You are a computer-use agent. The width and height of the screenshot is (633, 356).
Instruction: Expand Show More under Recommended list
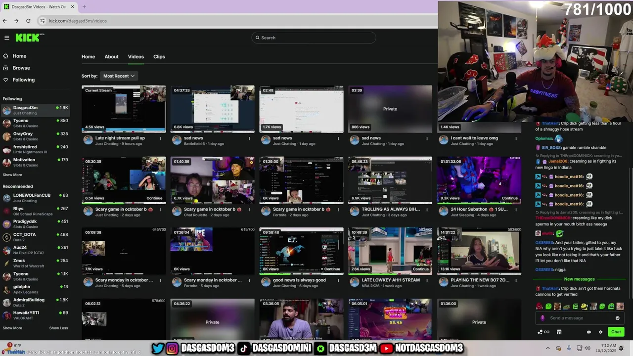(x=12, y=328)
